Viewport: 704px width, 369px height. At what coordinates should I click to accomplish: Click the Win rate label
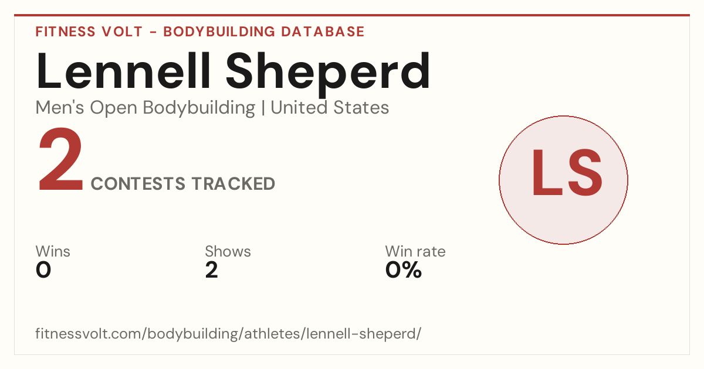point(415,251)
